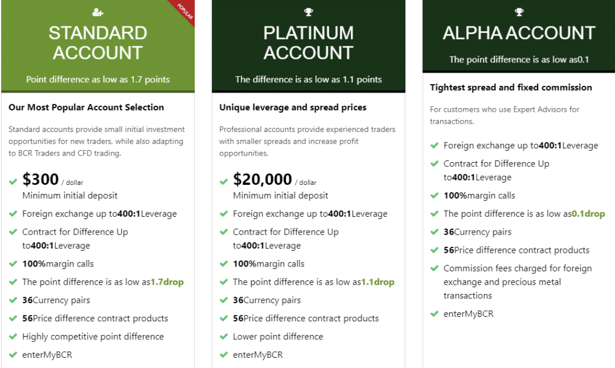Open enterMyBCR link in Standard Account card
Image resolution: width=615 pixels, height=368 pixels.
(47, 355)
